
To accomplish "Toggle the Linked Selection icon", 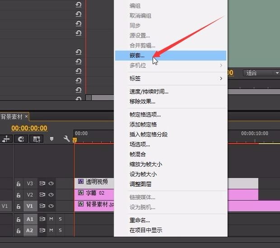I will point(37,139).
